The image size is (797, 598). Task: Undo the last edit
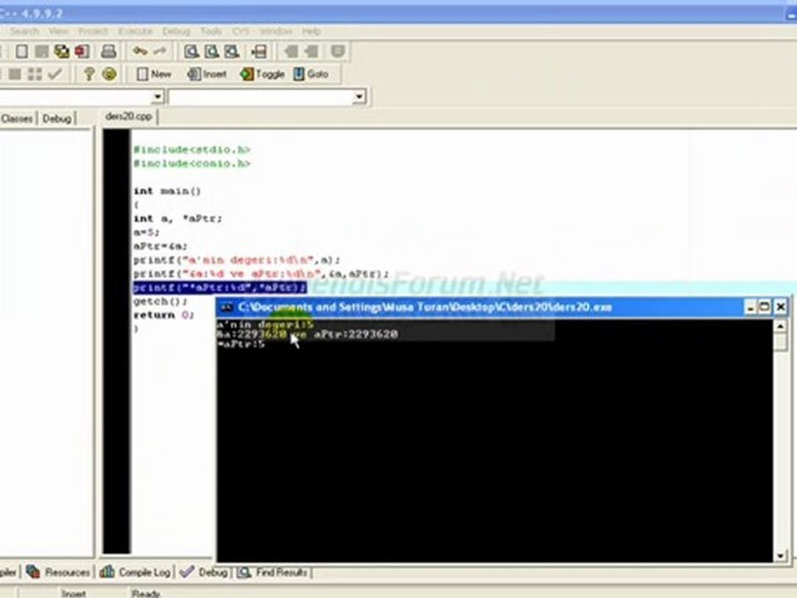tap(139, 51)
